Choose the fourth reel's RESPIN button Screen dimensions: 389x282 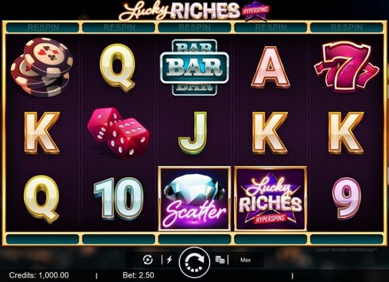point(271,28)
